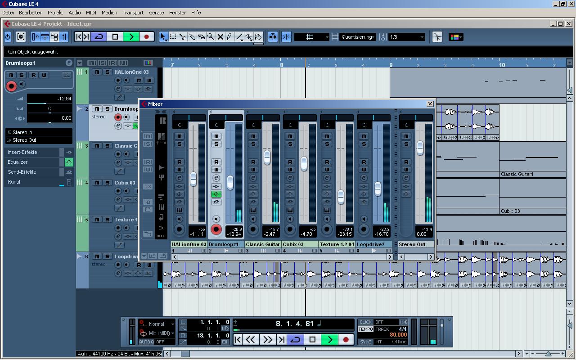576x360 pixels.
Task: Click Send-Effekte bypass icon in inspector
Action: [69, 172]
